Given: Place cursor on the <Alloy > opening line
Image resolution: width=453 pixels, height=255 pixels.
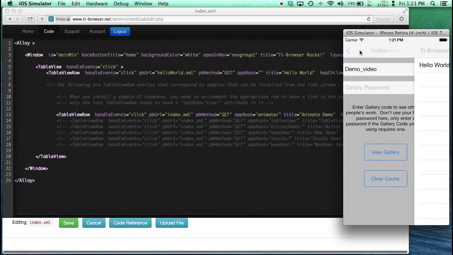Looking at the screenshot, I should [x=25, y=43].
